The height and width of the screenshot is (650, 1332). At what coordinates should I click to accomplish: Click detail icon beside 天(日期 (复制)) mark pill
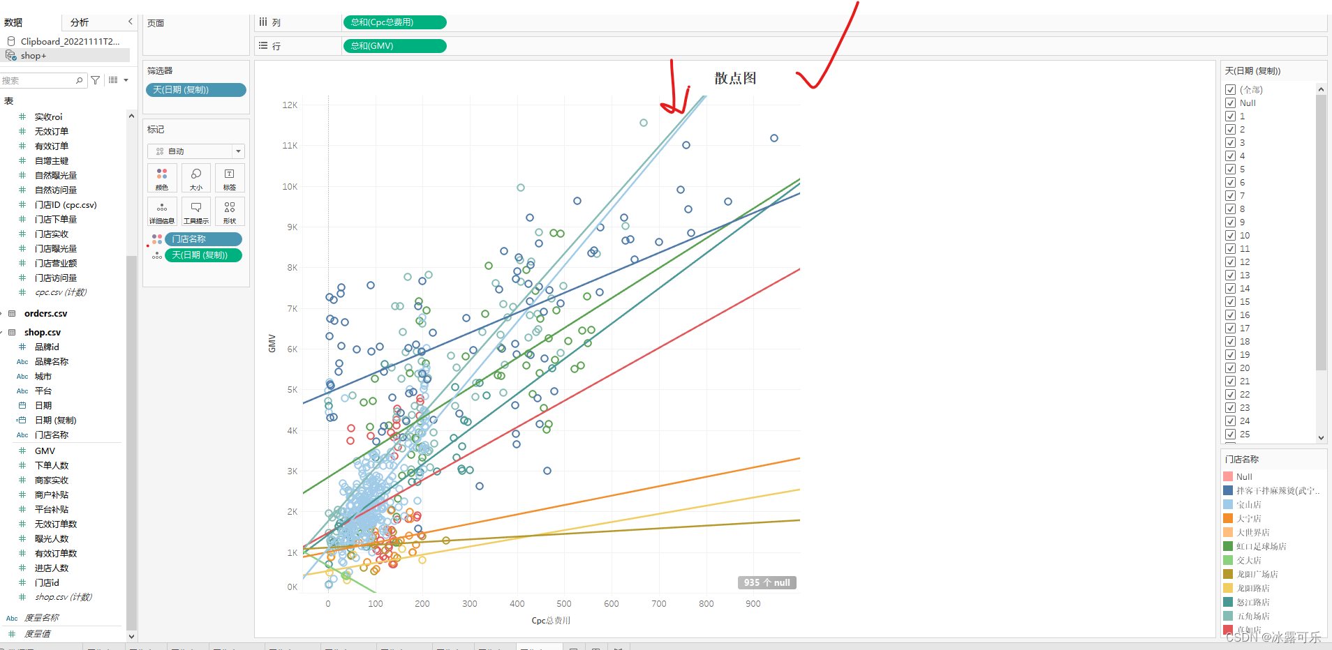click(x=157, y=255)
